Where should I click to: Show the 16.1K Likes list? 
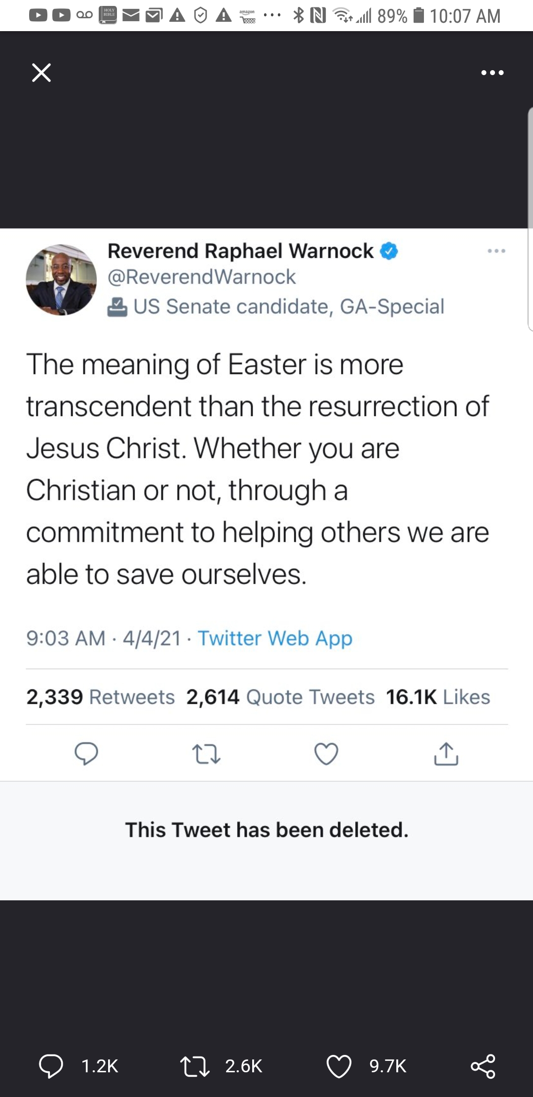438,697
